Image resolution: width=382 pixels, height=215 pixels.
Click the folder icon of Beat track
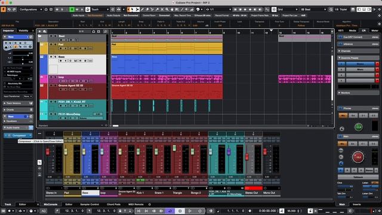[x=39, y=36]
